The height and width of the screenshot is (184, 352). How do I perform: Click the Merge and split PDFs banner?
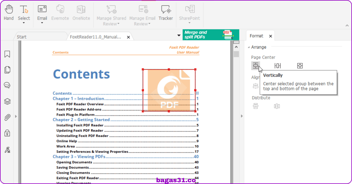(211, 35)
